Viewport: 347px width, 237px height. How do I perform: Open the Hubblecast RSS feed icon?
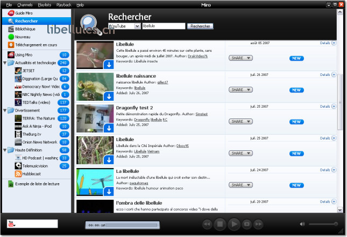18,174
